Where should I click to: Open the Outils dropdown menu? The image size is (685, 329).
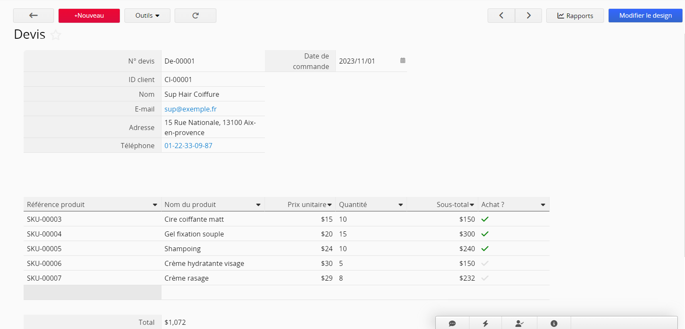147,16
